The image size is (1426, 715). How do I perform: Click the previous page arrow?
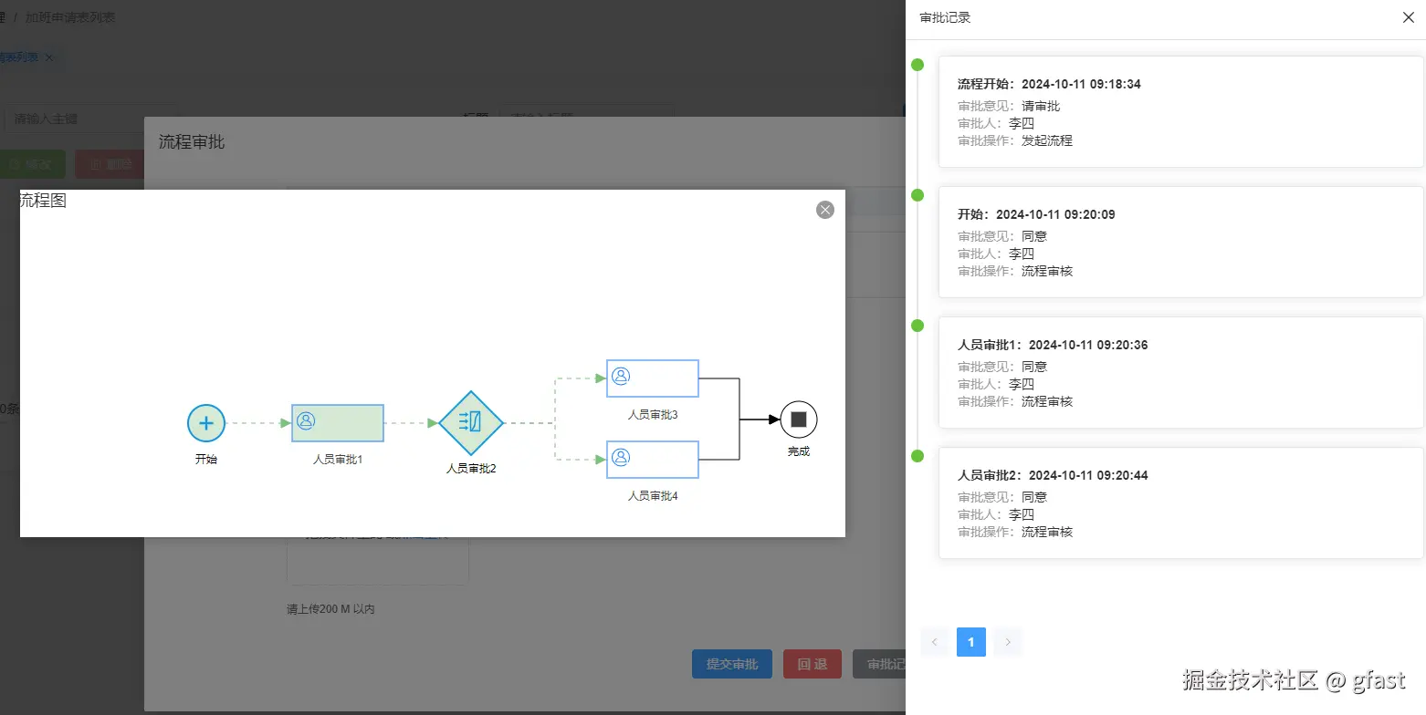(x=935, y=642)
